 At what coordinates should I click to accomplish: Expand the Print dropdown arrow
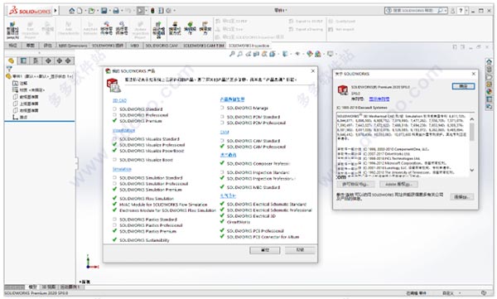coord(122,11)
